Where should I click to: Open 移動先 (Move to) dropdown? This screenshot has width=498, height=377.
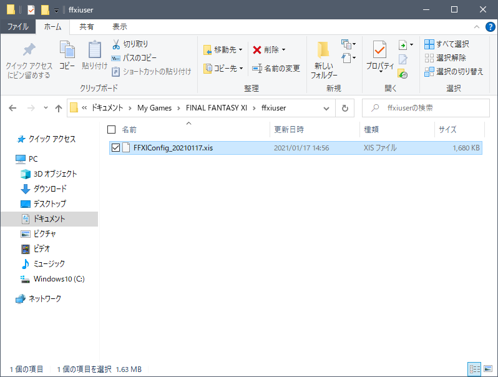[x=223, y=49]
